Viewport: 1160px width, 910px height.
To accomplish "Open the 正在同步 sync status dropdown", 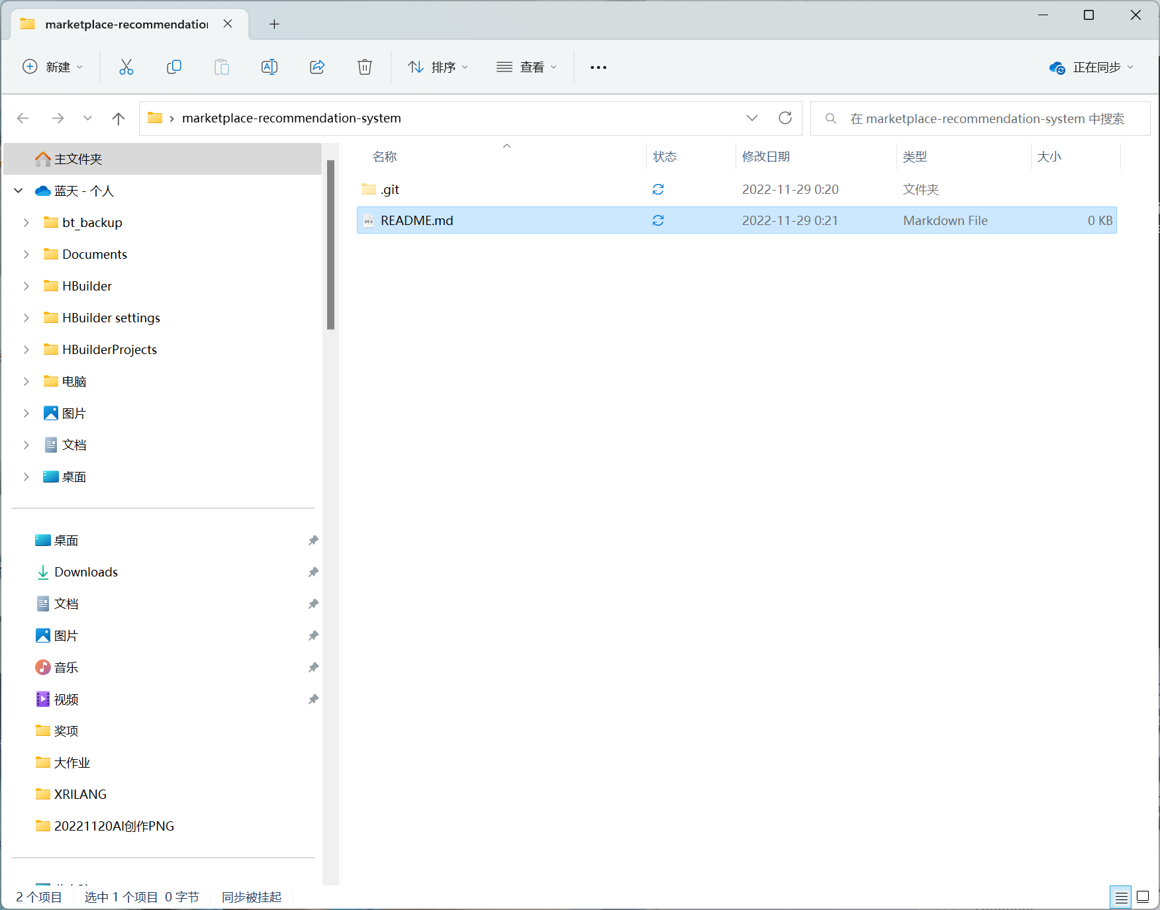I will [1092, 67].
